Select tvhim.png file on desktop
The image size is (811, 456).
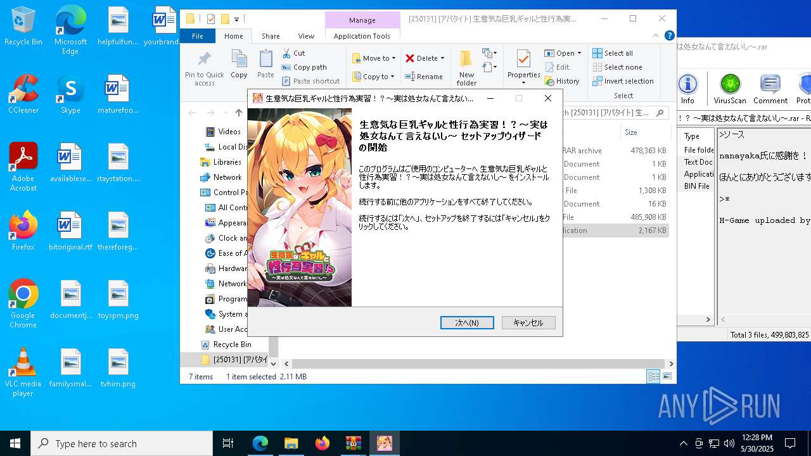point(118,368)
